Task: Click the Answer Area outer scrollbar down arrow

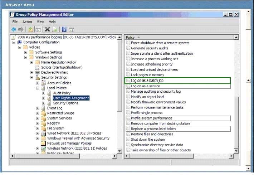Action: [249, 169]
